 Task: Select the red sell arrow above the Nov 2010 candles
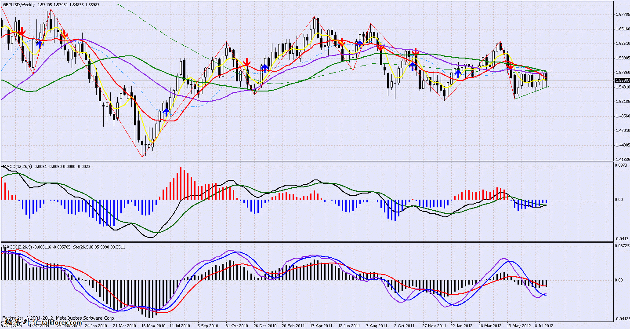coord(247,62)
